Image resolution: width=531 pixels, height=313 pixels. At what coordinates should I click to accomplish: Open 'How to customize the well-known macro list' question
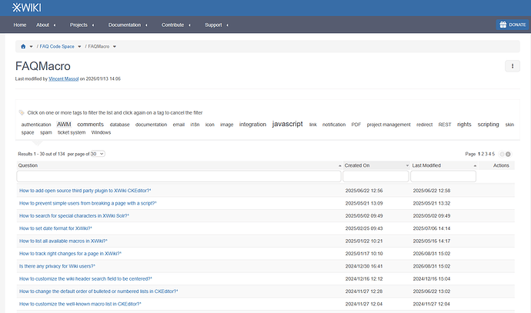(80, 304)
